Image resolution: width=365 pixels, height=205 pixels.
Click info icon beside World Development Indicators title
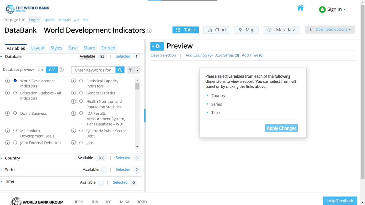click(x=149, y=31)
